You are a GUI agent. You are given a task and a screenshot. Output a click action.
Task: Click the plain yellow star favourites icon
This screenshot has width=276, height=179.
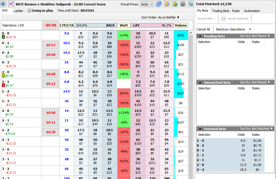point(167,4)
